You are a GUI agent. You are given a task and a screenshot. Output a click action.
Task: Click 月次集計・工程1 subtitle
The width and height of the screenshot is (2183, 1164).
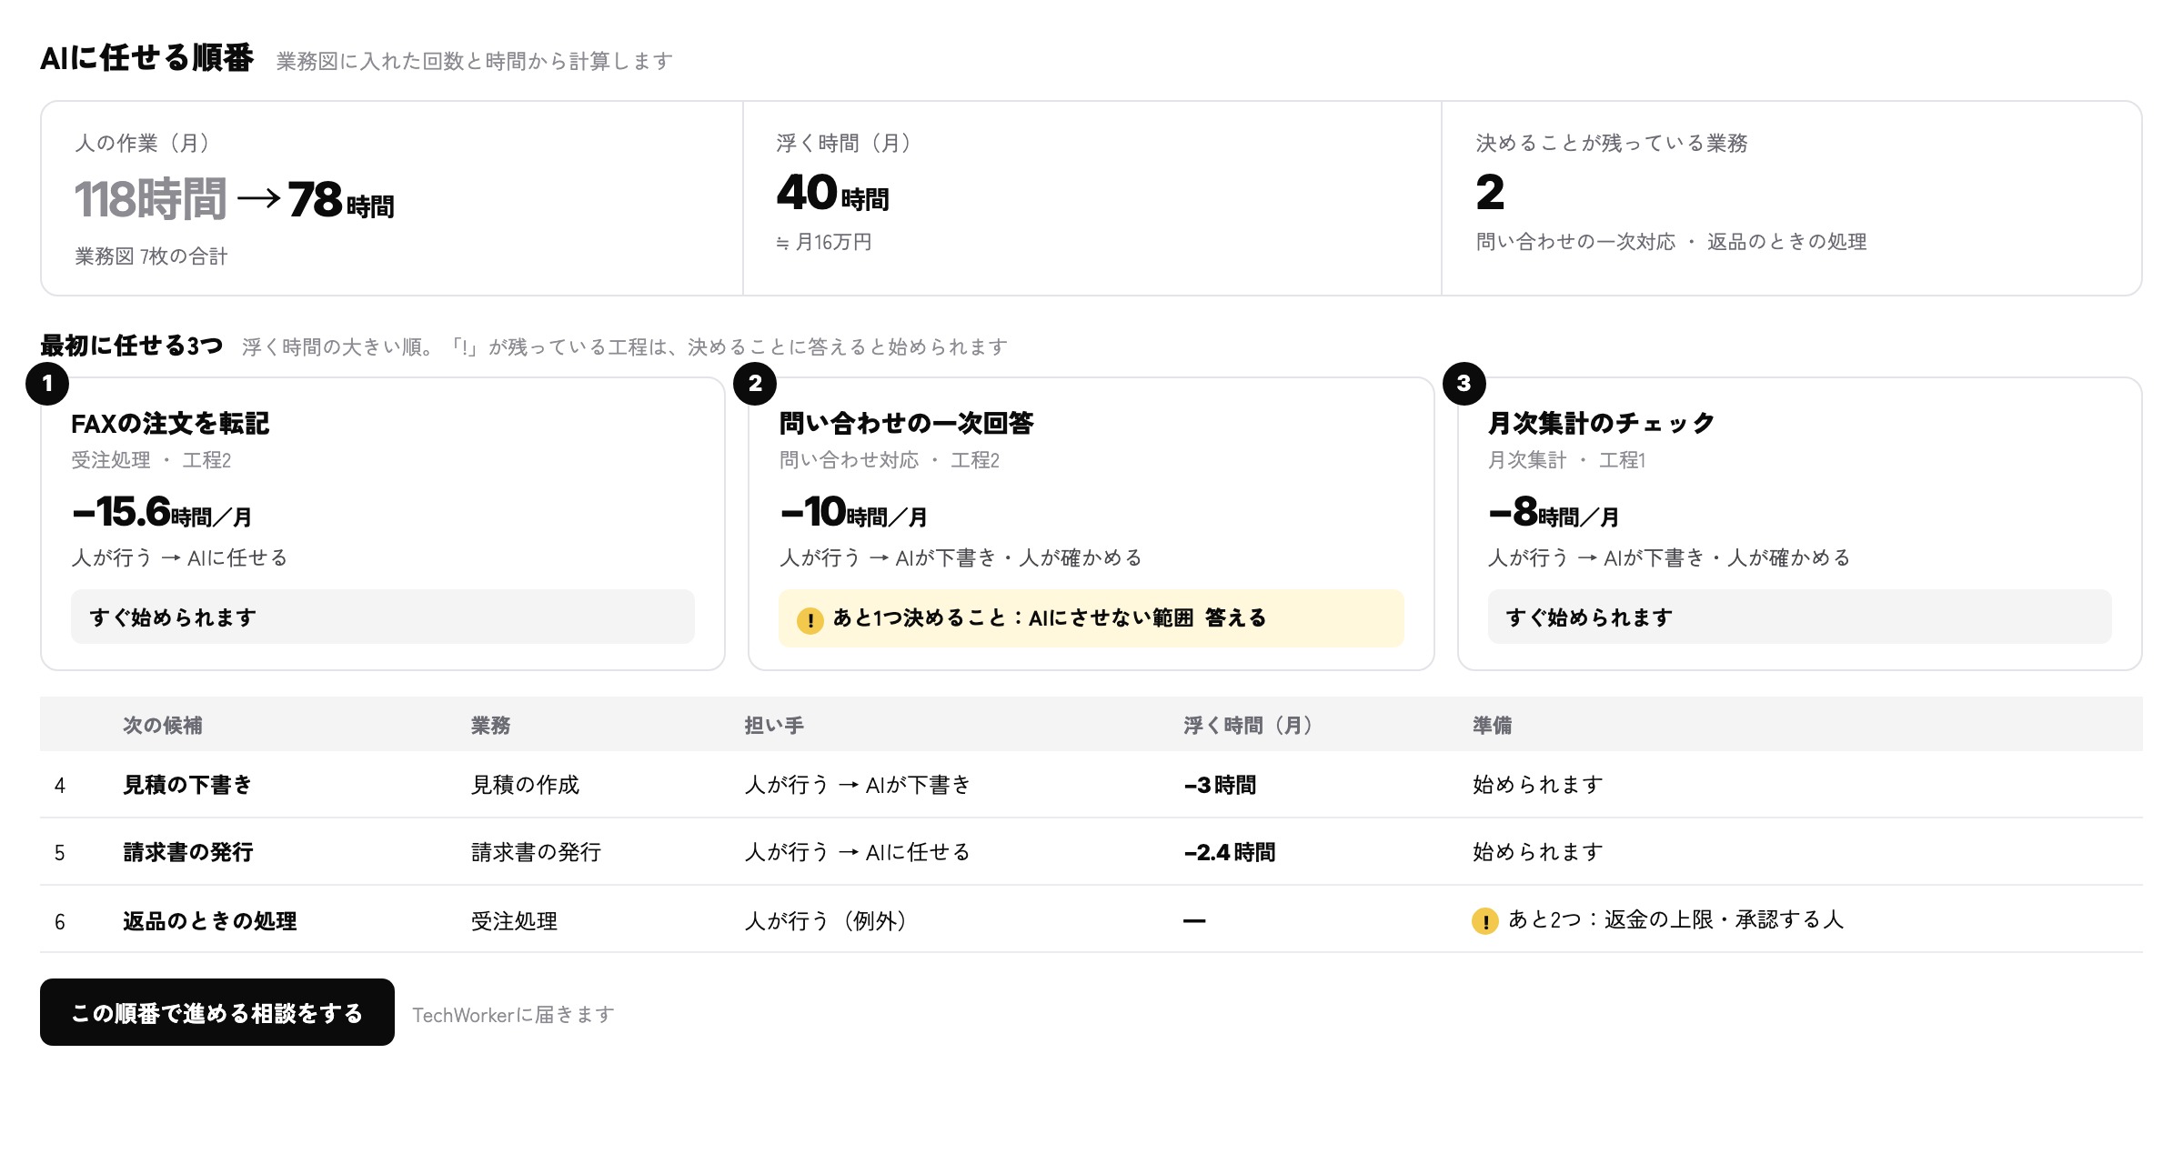point(1566,460)
